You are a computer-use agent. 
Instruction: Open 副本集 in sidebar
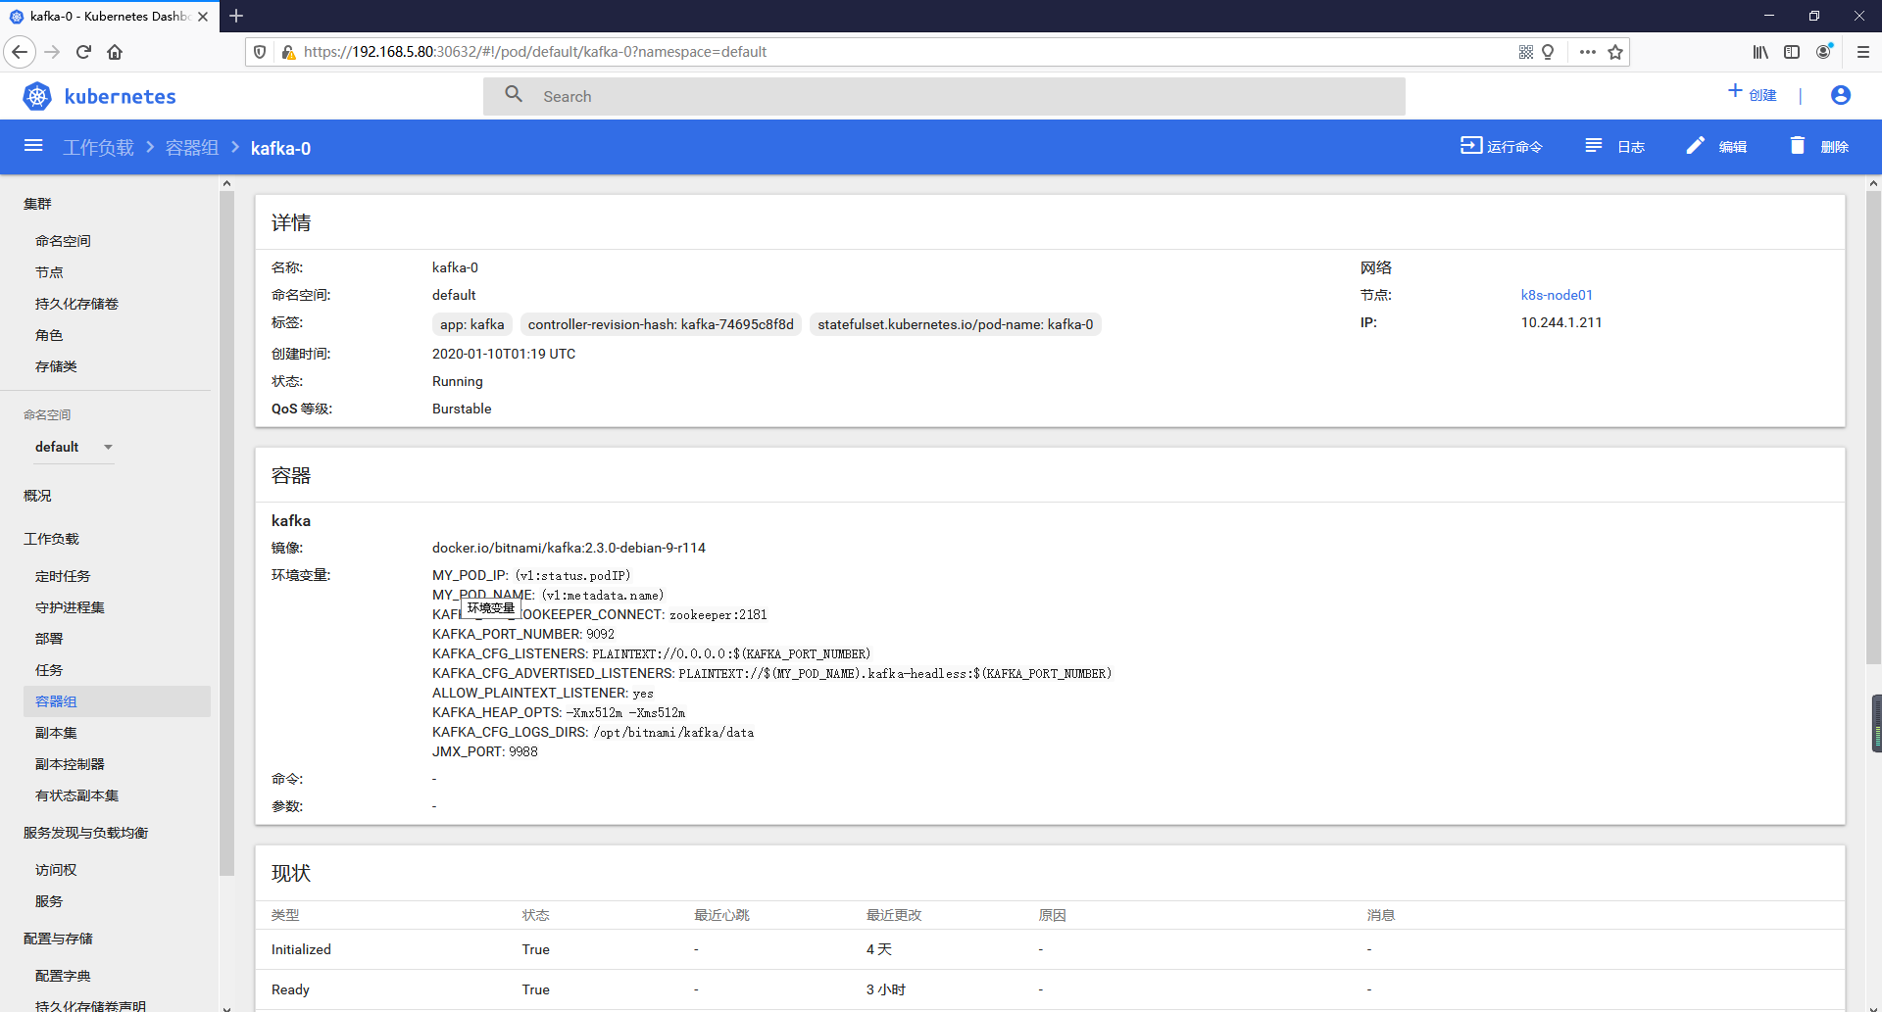(56, 733)
